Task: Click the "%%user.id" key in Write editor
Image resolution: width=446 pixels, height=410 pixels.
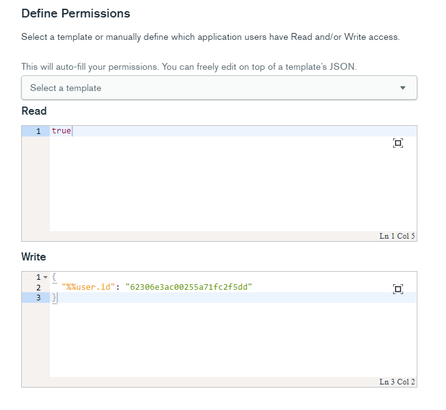Action: [x=88, y=287]
